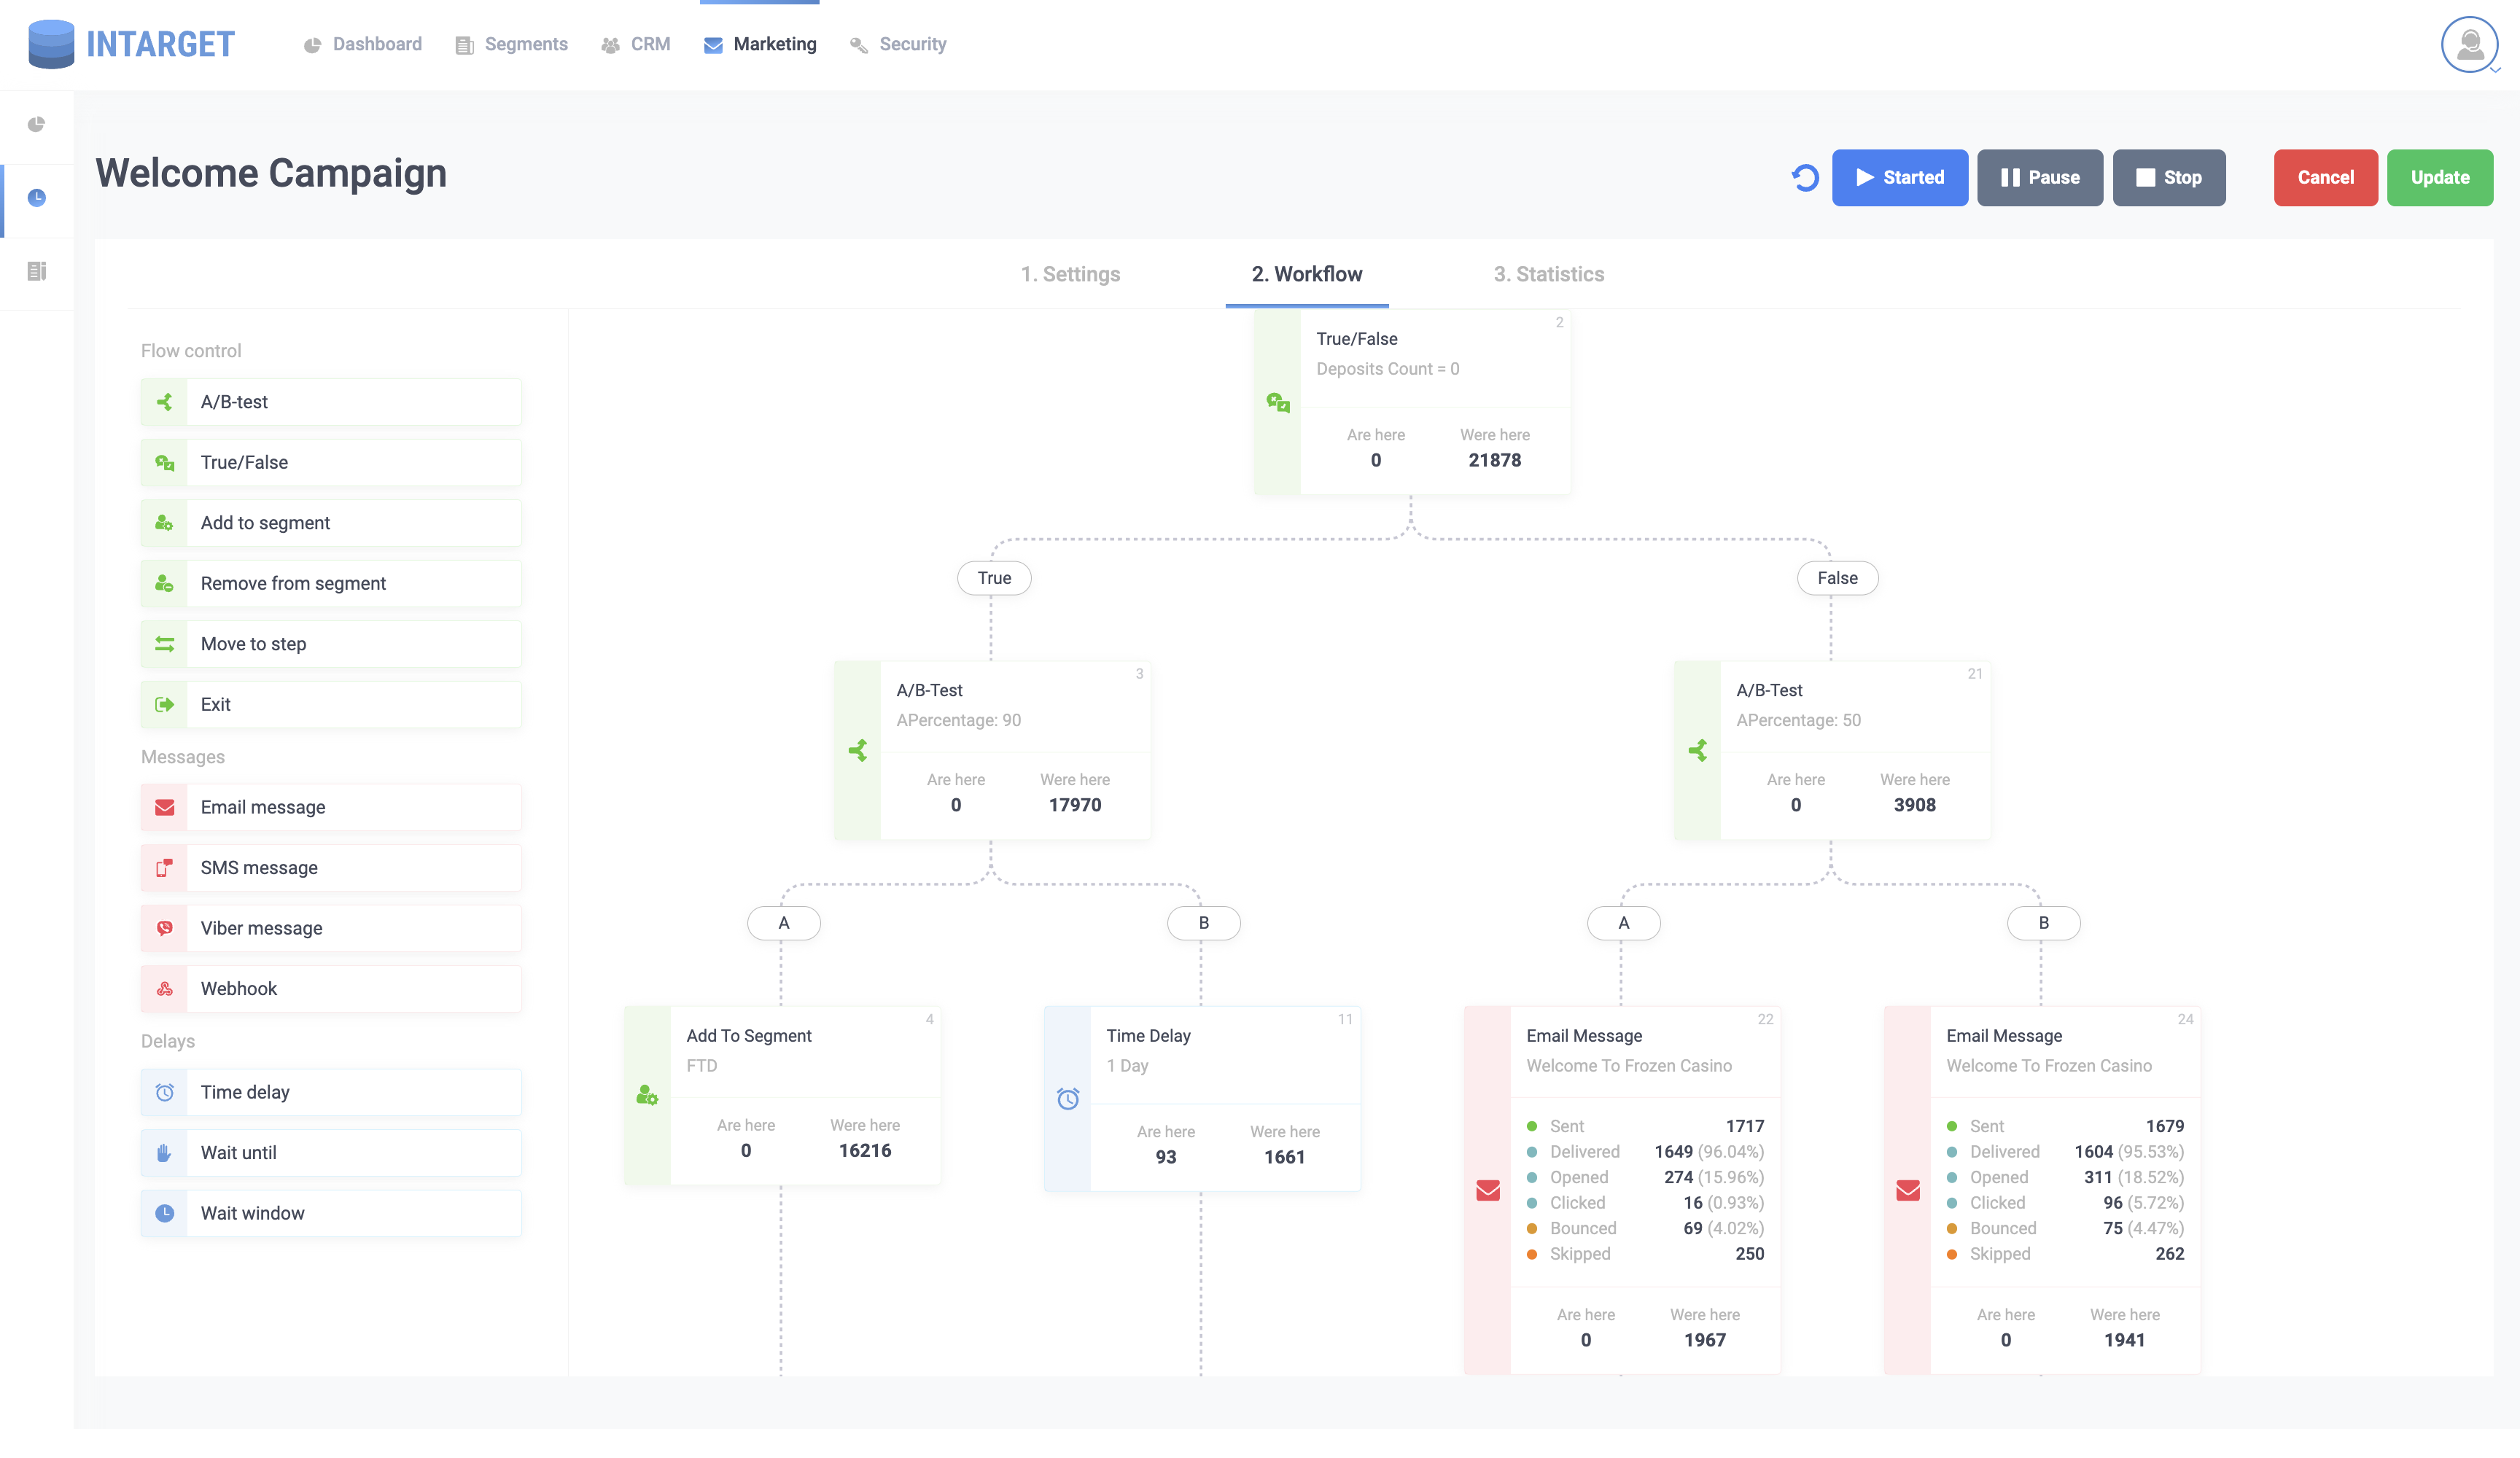
Task: Switch to the Statistics tab
Action: (x=1547, y=273)
